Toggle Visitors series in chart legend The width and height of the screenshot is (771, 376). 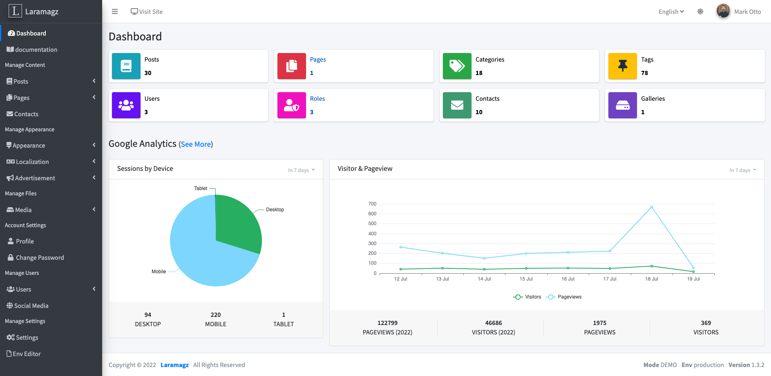point(527,297)
